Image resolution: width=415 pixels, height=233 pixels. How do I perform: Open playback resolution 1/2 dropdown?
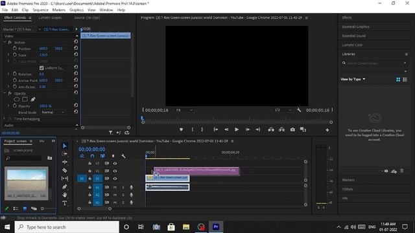pos(283,110)
